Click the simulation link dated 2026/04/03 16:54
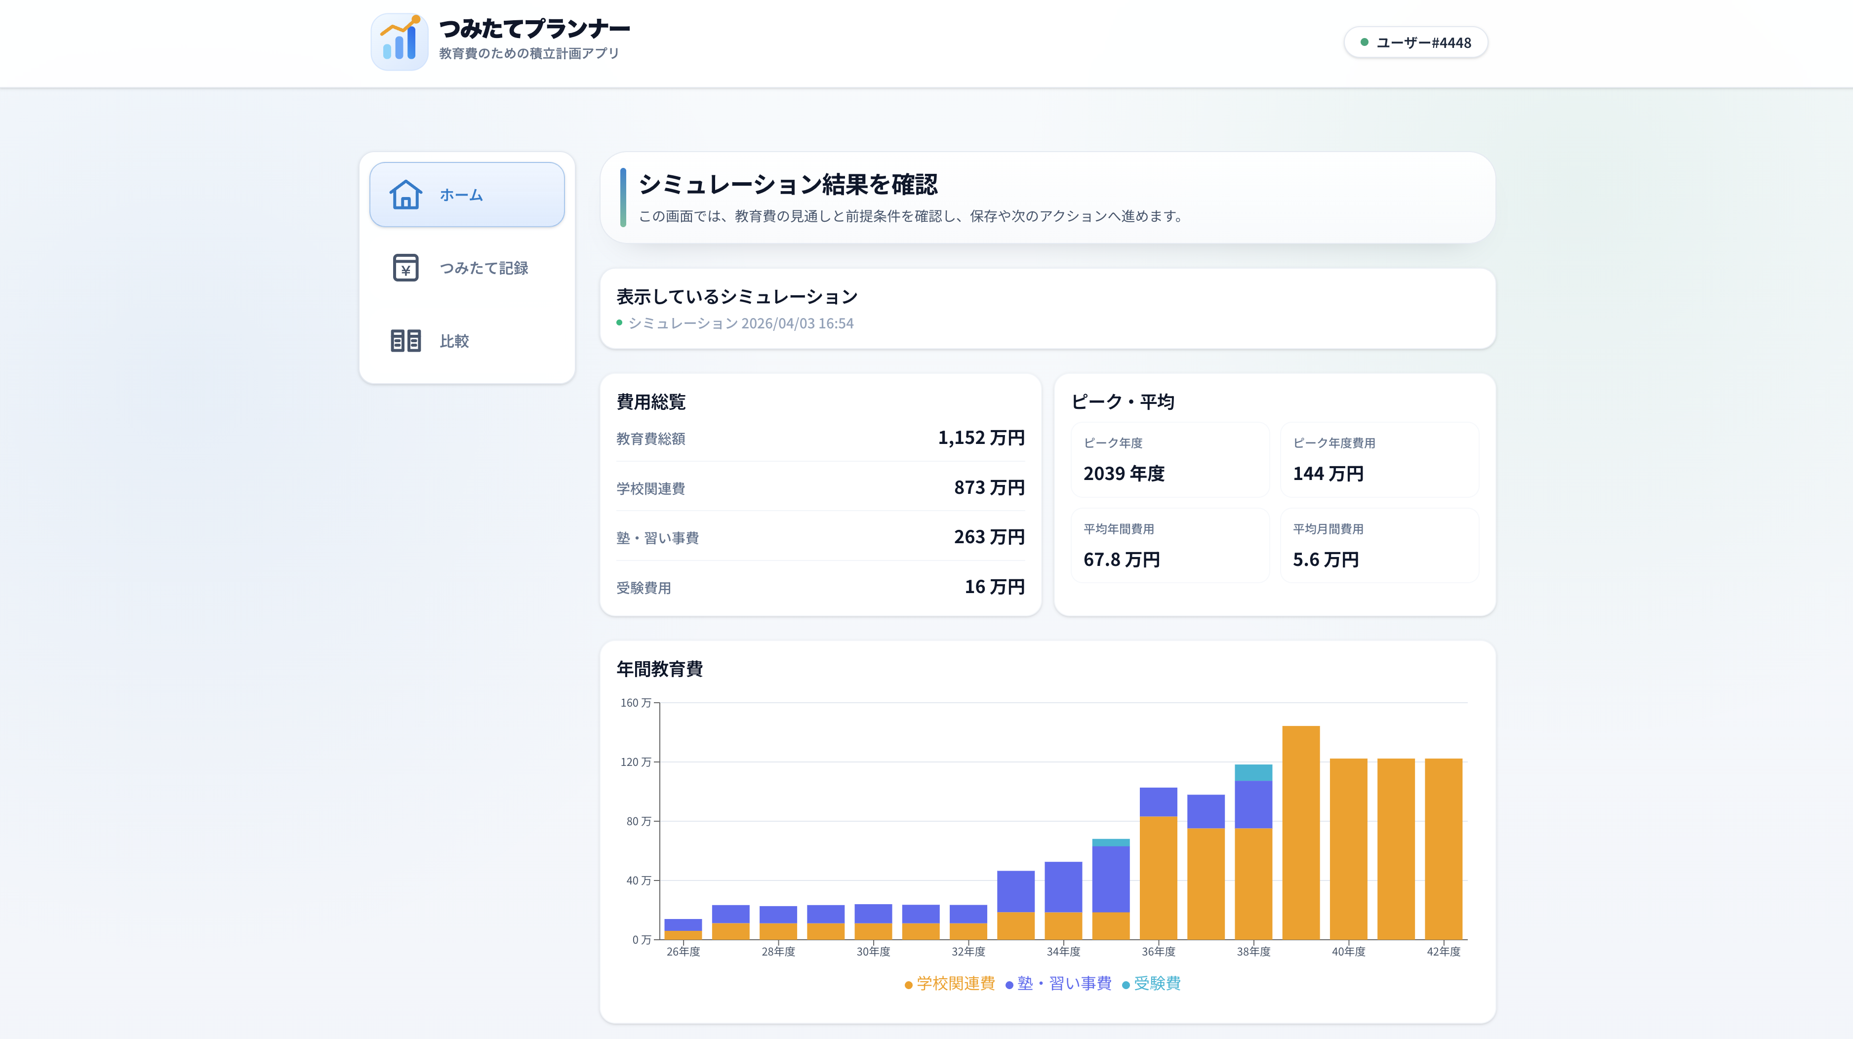This screenshot has height=1039, width=1853. pos(740,323)
